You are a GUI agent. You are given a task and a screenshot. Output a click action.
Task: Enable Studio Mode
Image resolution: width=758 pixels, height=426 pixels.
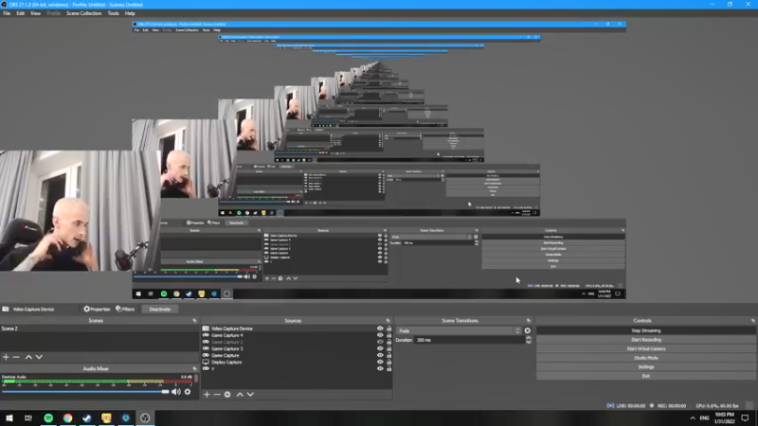pyautogui.click(x=646, y=358)
